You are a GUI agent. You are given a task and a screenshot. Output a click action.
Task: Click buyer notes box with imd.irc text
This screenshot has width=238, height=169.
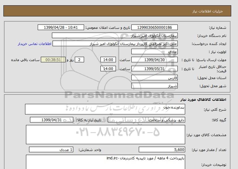[x=105, y=162]
